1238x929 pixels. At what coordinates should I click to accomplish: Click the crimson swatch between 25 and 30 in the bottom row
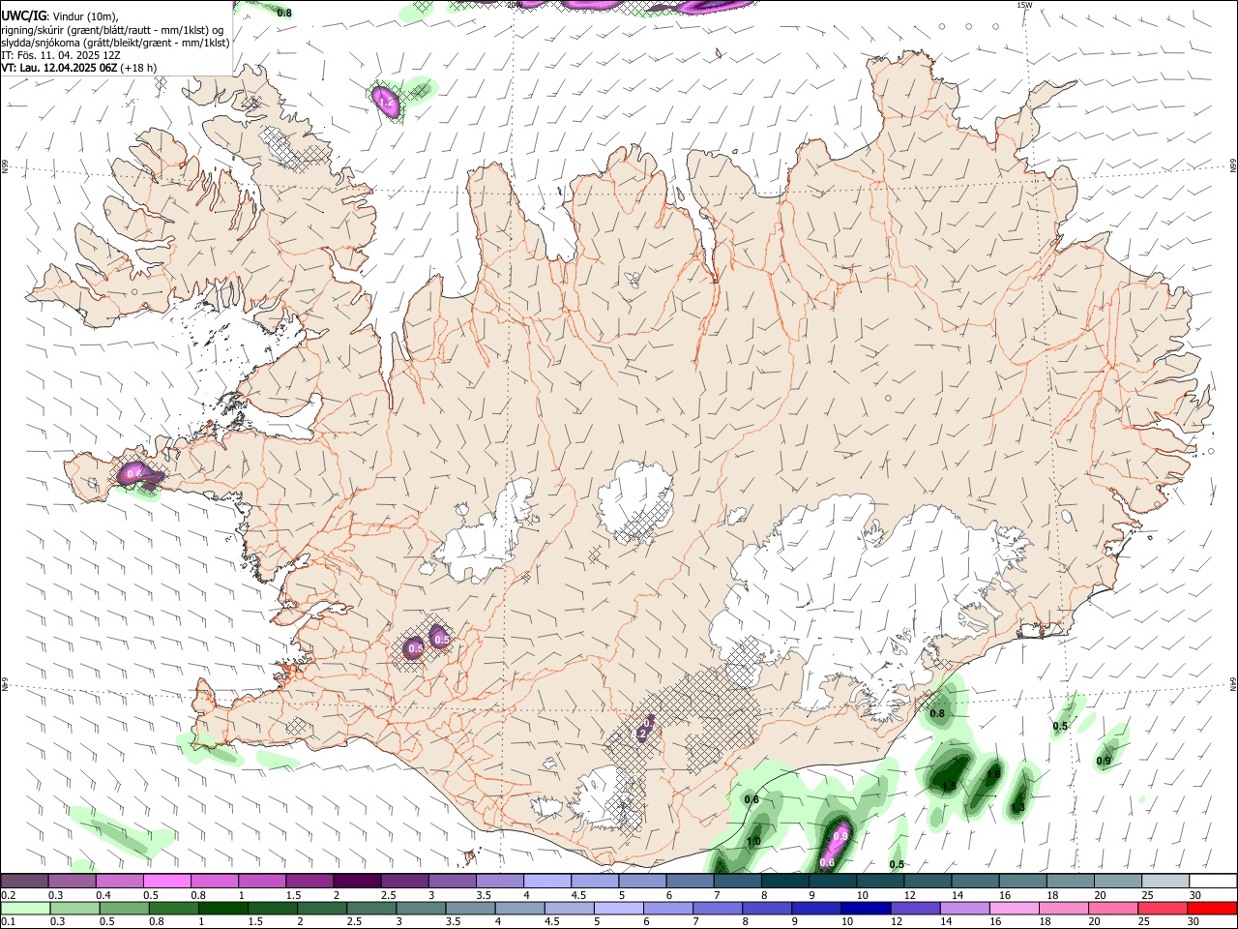coord(1162,908)
